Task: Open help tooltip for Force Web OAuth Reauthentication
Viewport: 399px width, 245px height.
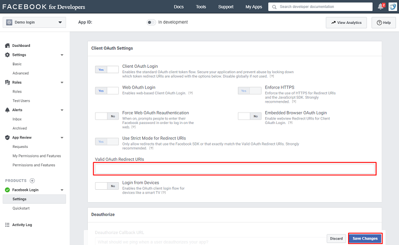Action: (134, 127)
